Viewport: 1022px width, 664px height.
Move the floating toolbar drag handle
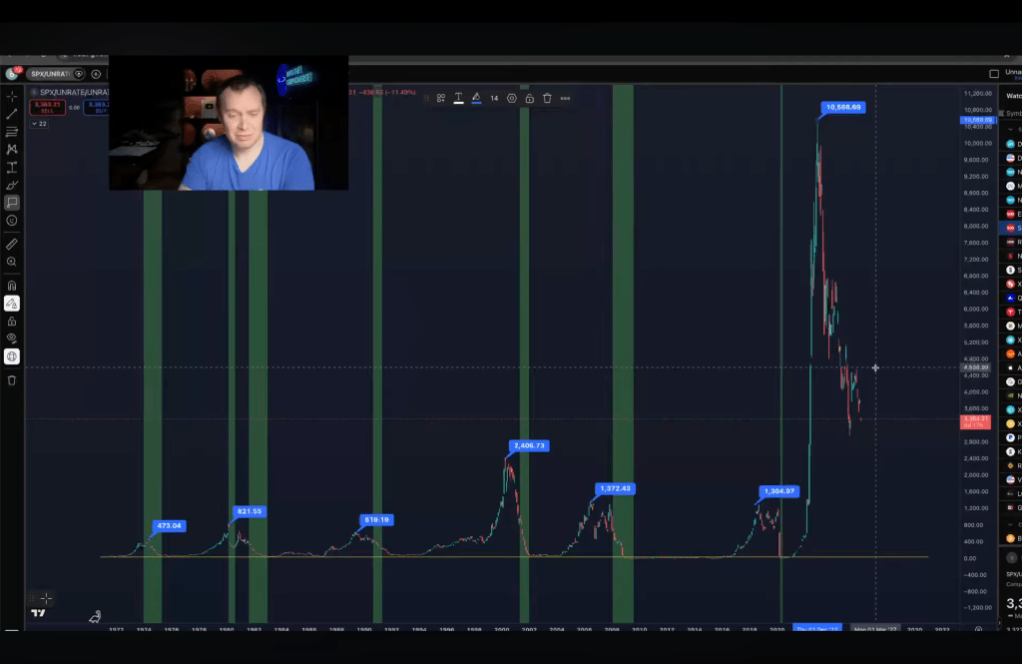tap(426, 99)
